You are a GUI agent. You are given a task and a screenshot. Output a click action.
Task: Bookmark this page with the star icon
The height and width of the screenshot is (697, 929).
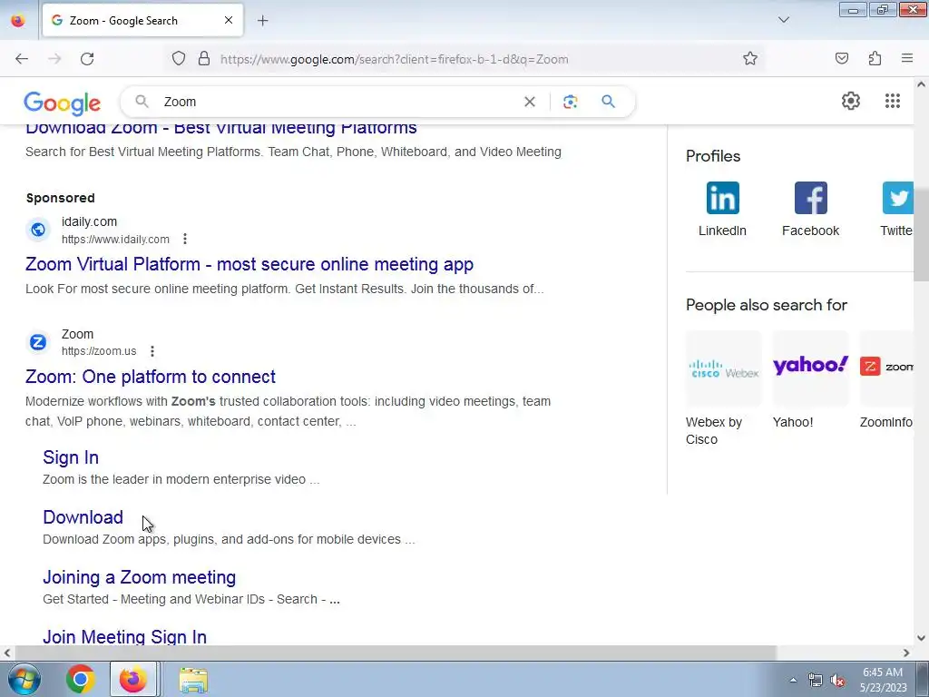click(x=750, y=59)
